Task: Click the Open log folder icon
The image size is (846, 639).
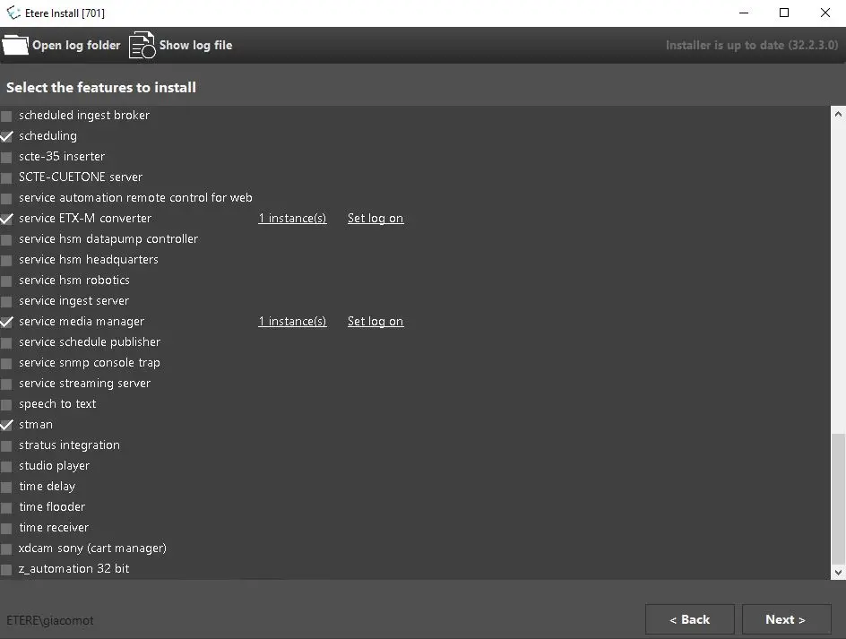Action: pyautogui.click(x=16, y=45)
